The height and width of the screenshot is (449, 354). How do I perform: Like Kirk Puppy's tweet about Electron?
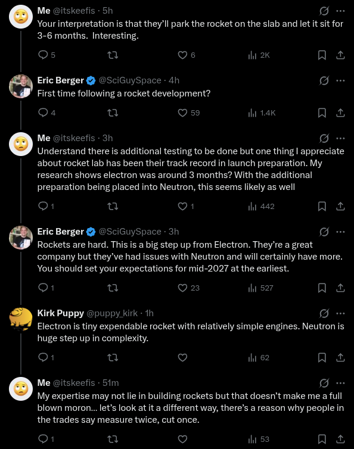click(x=182, y=357)
